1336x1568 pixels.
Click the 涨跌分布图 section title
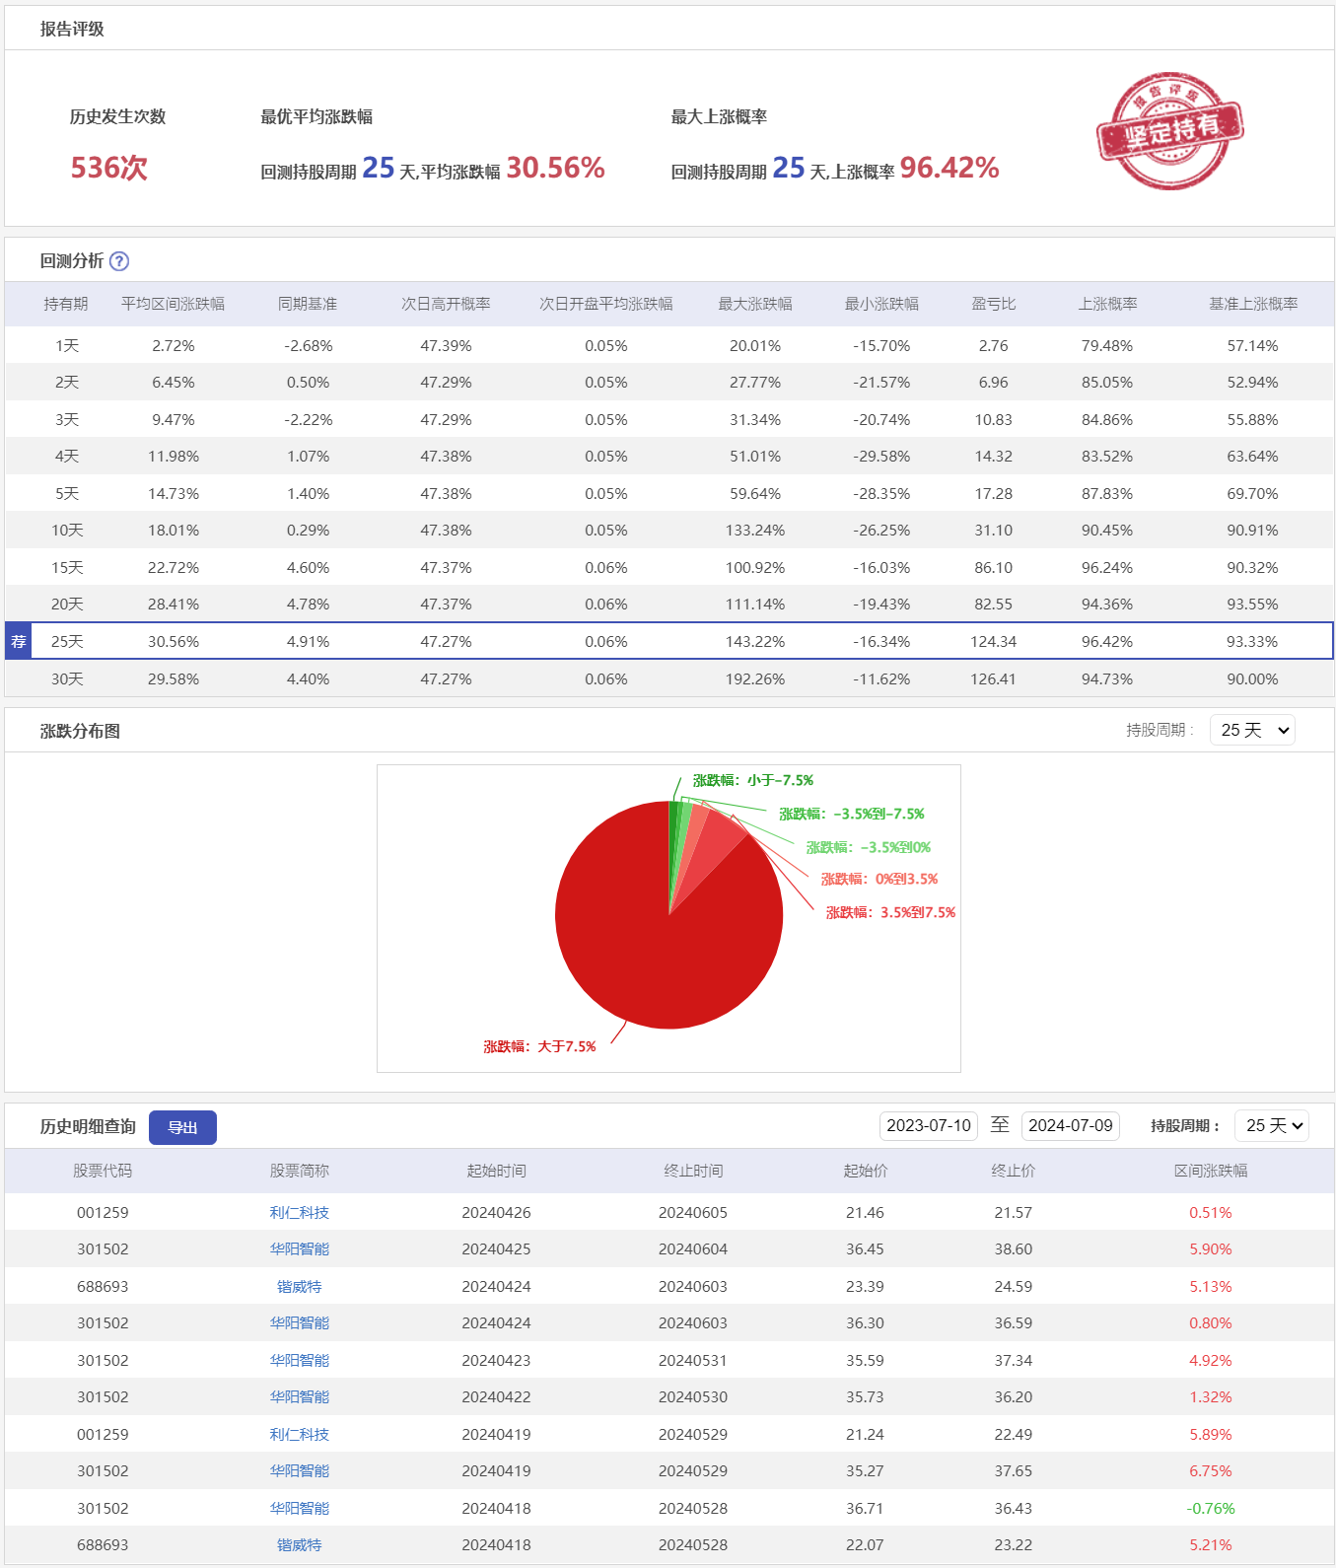pyautogui.click(x=80, y=731)
